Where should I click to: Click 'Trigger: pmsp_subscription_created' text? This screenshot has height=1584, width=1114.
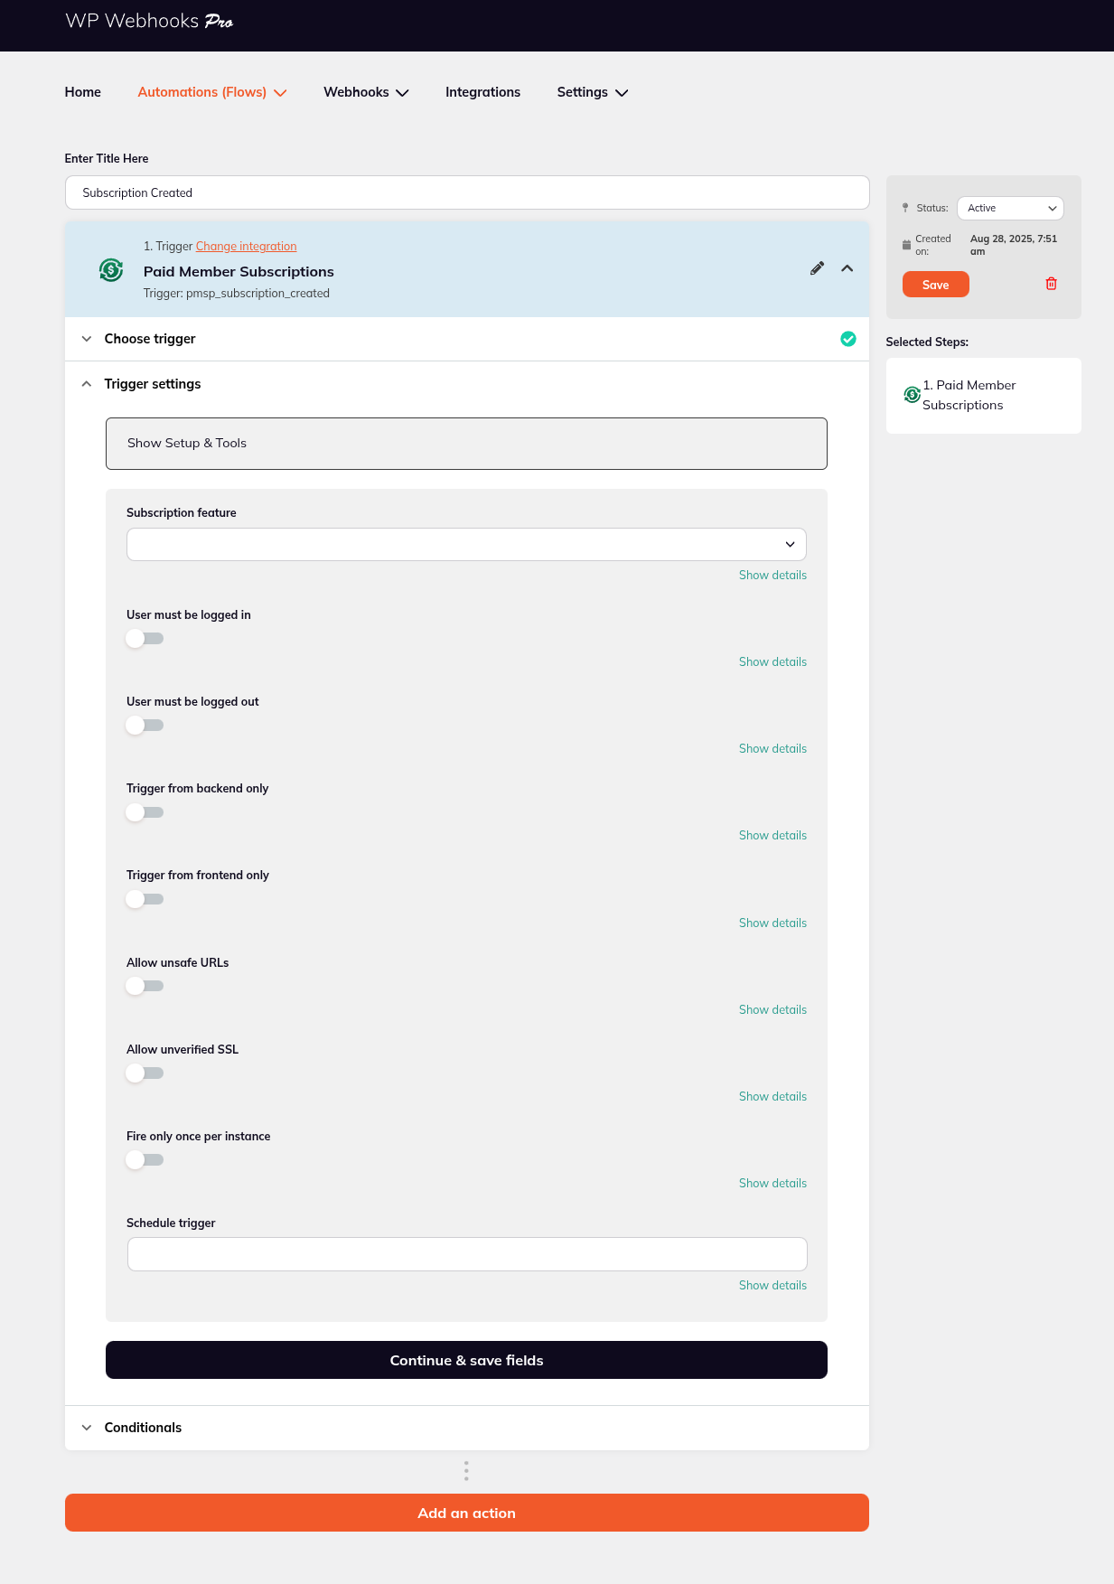coord(237,294)
